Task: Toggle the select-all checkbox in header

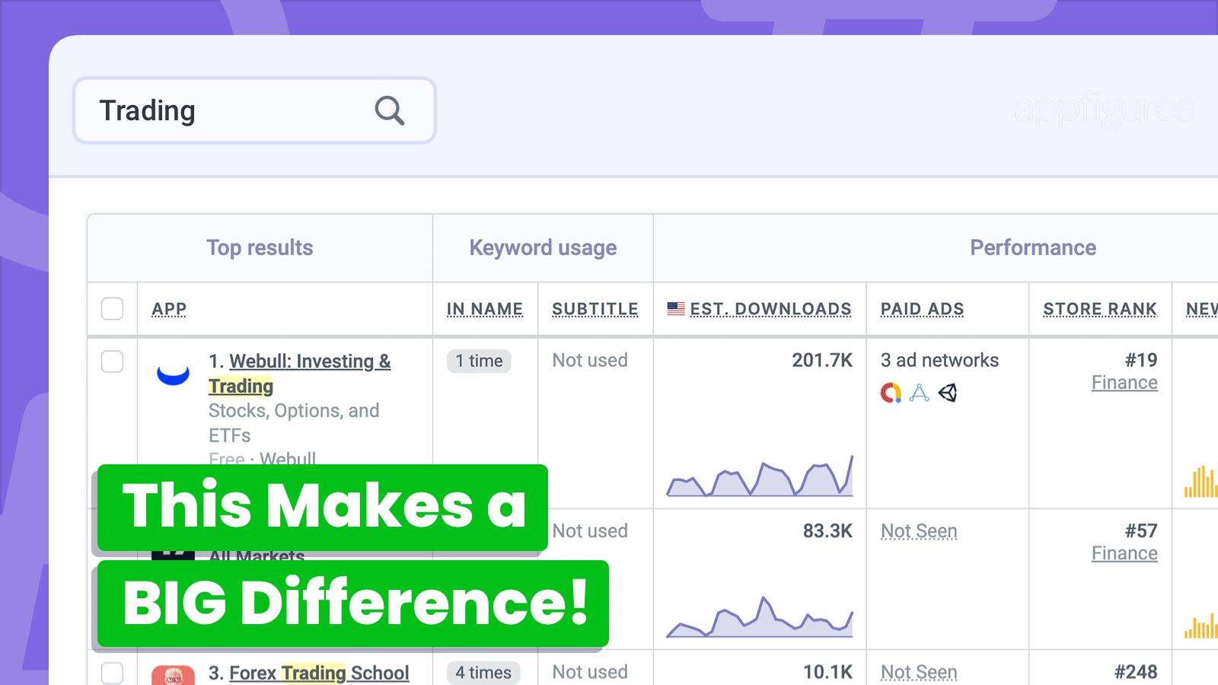Action: click(x=113, y=308)
